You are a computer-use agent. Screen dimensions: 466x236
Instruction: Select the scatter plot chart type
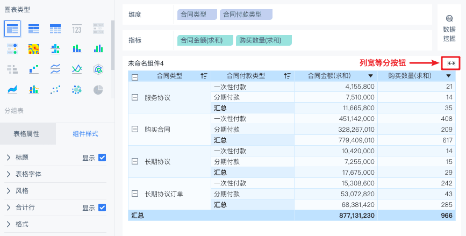pos(55,89)
